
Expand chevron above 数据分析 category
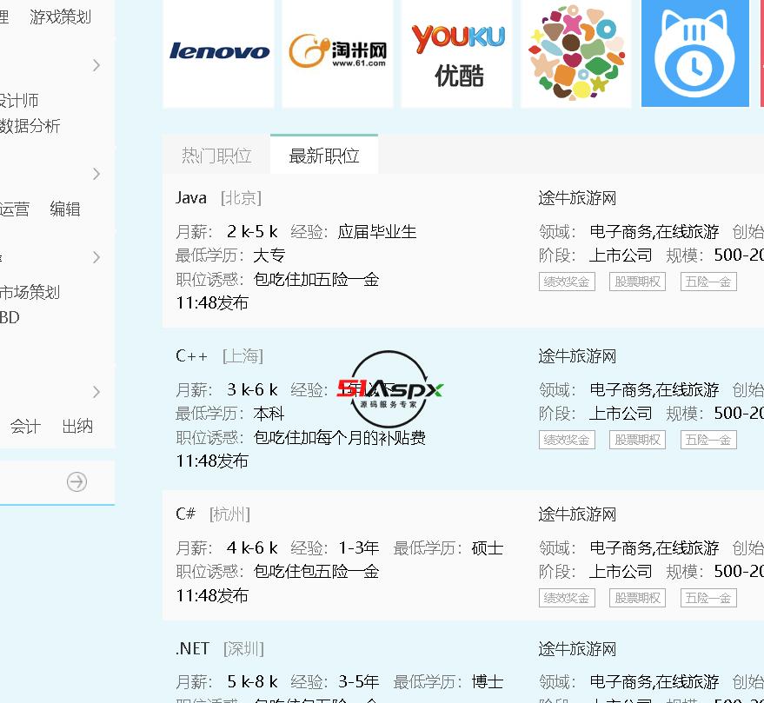click(96, 65)
